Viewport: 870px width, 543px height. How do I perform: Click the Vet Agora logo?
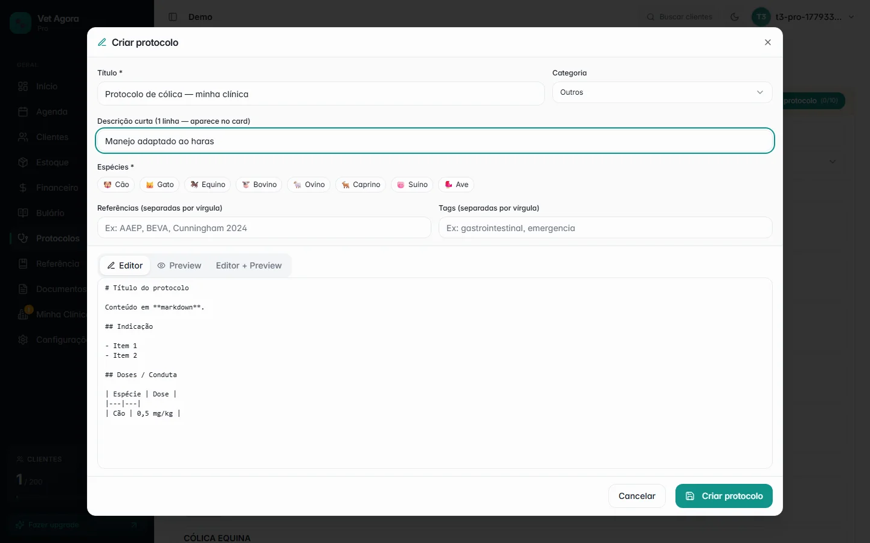(x=21, y=23)
